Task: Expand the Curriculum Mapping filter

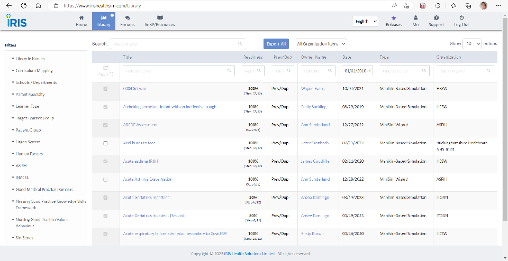Action: [x=32, y=70]
